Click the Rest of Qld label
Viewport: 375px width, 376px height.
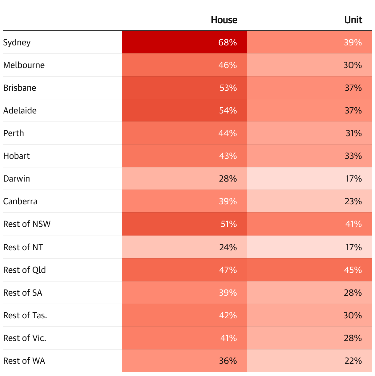tap(25, 270)
